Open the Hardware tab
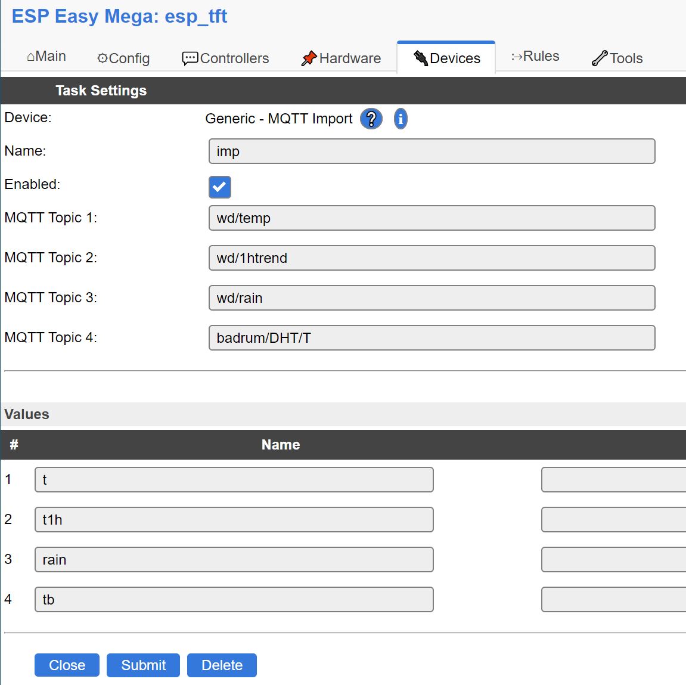686x685 pixels. pyautogui.click(x=341, y=58)
